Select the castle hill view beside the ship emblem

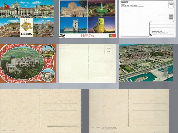pos(10,27)
